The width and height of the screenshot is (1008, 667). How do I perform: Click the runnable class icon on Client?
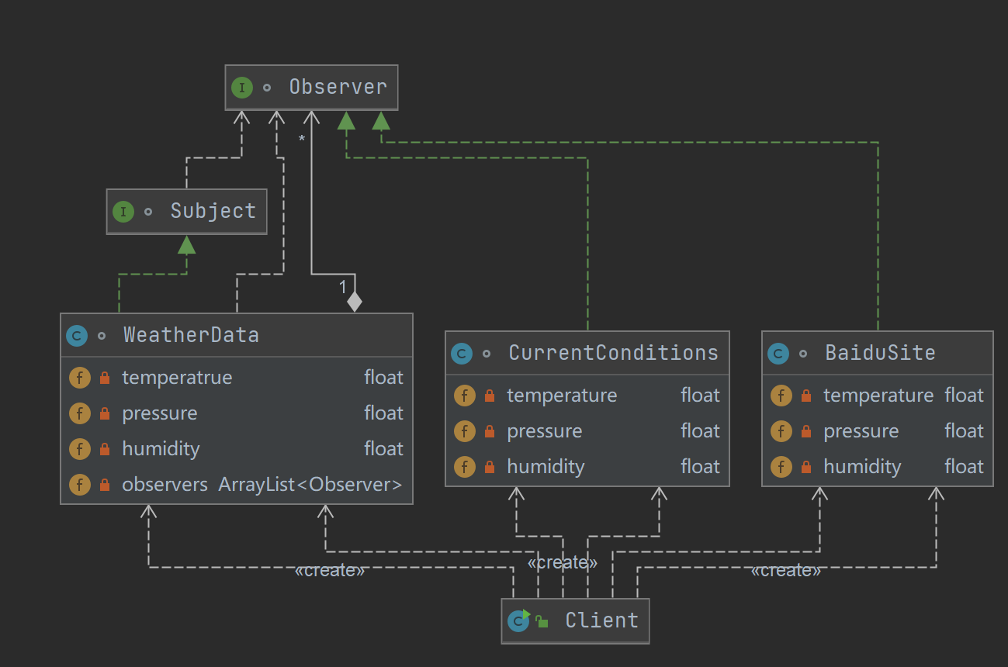point(518,620)
